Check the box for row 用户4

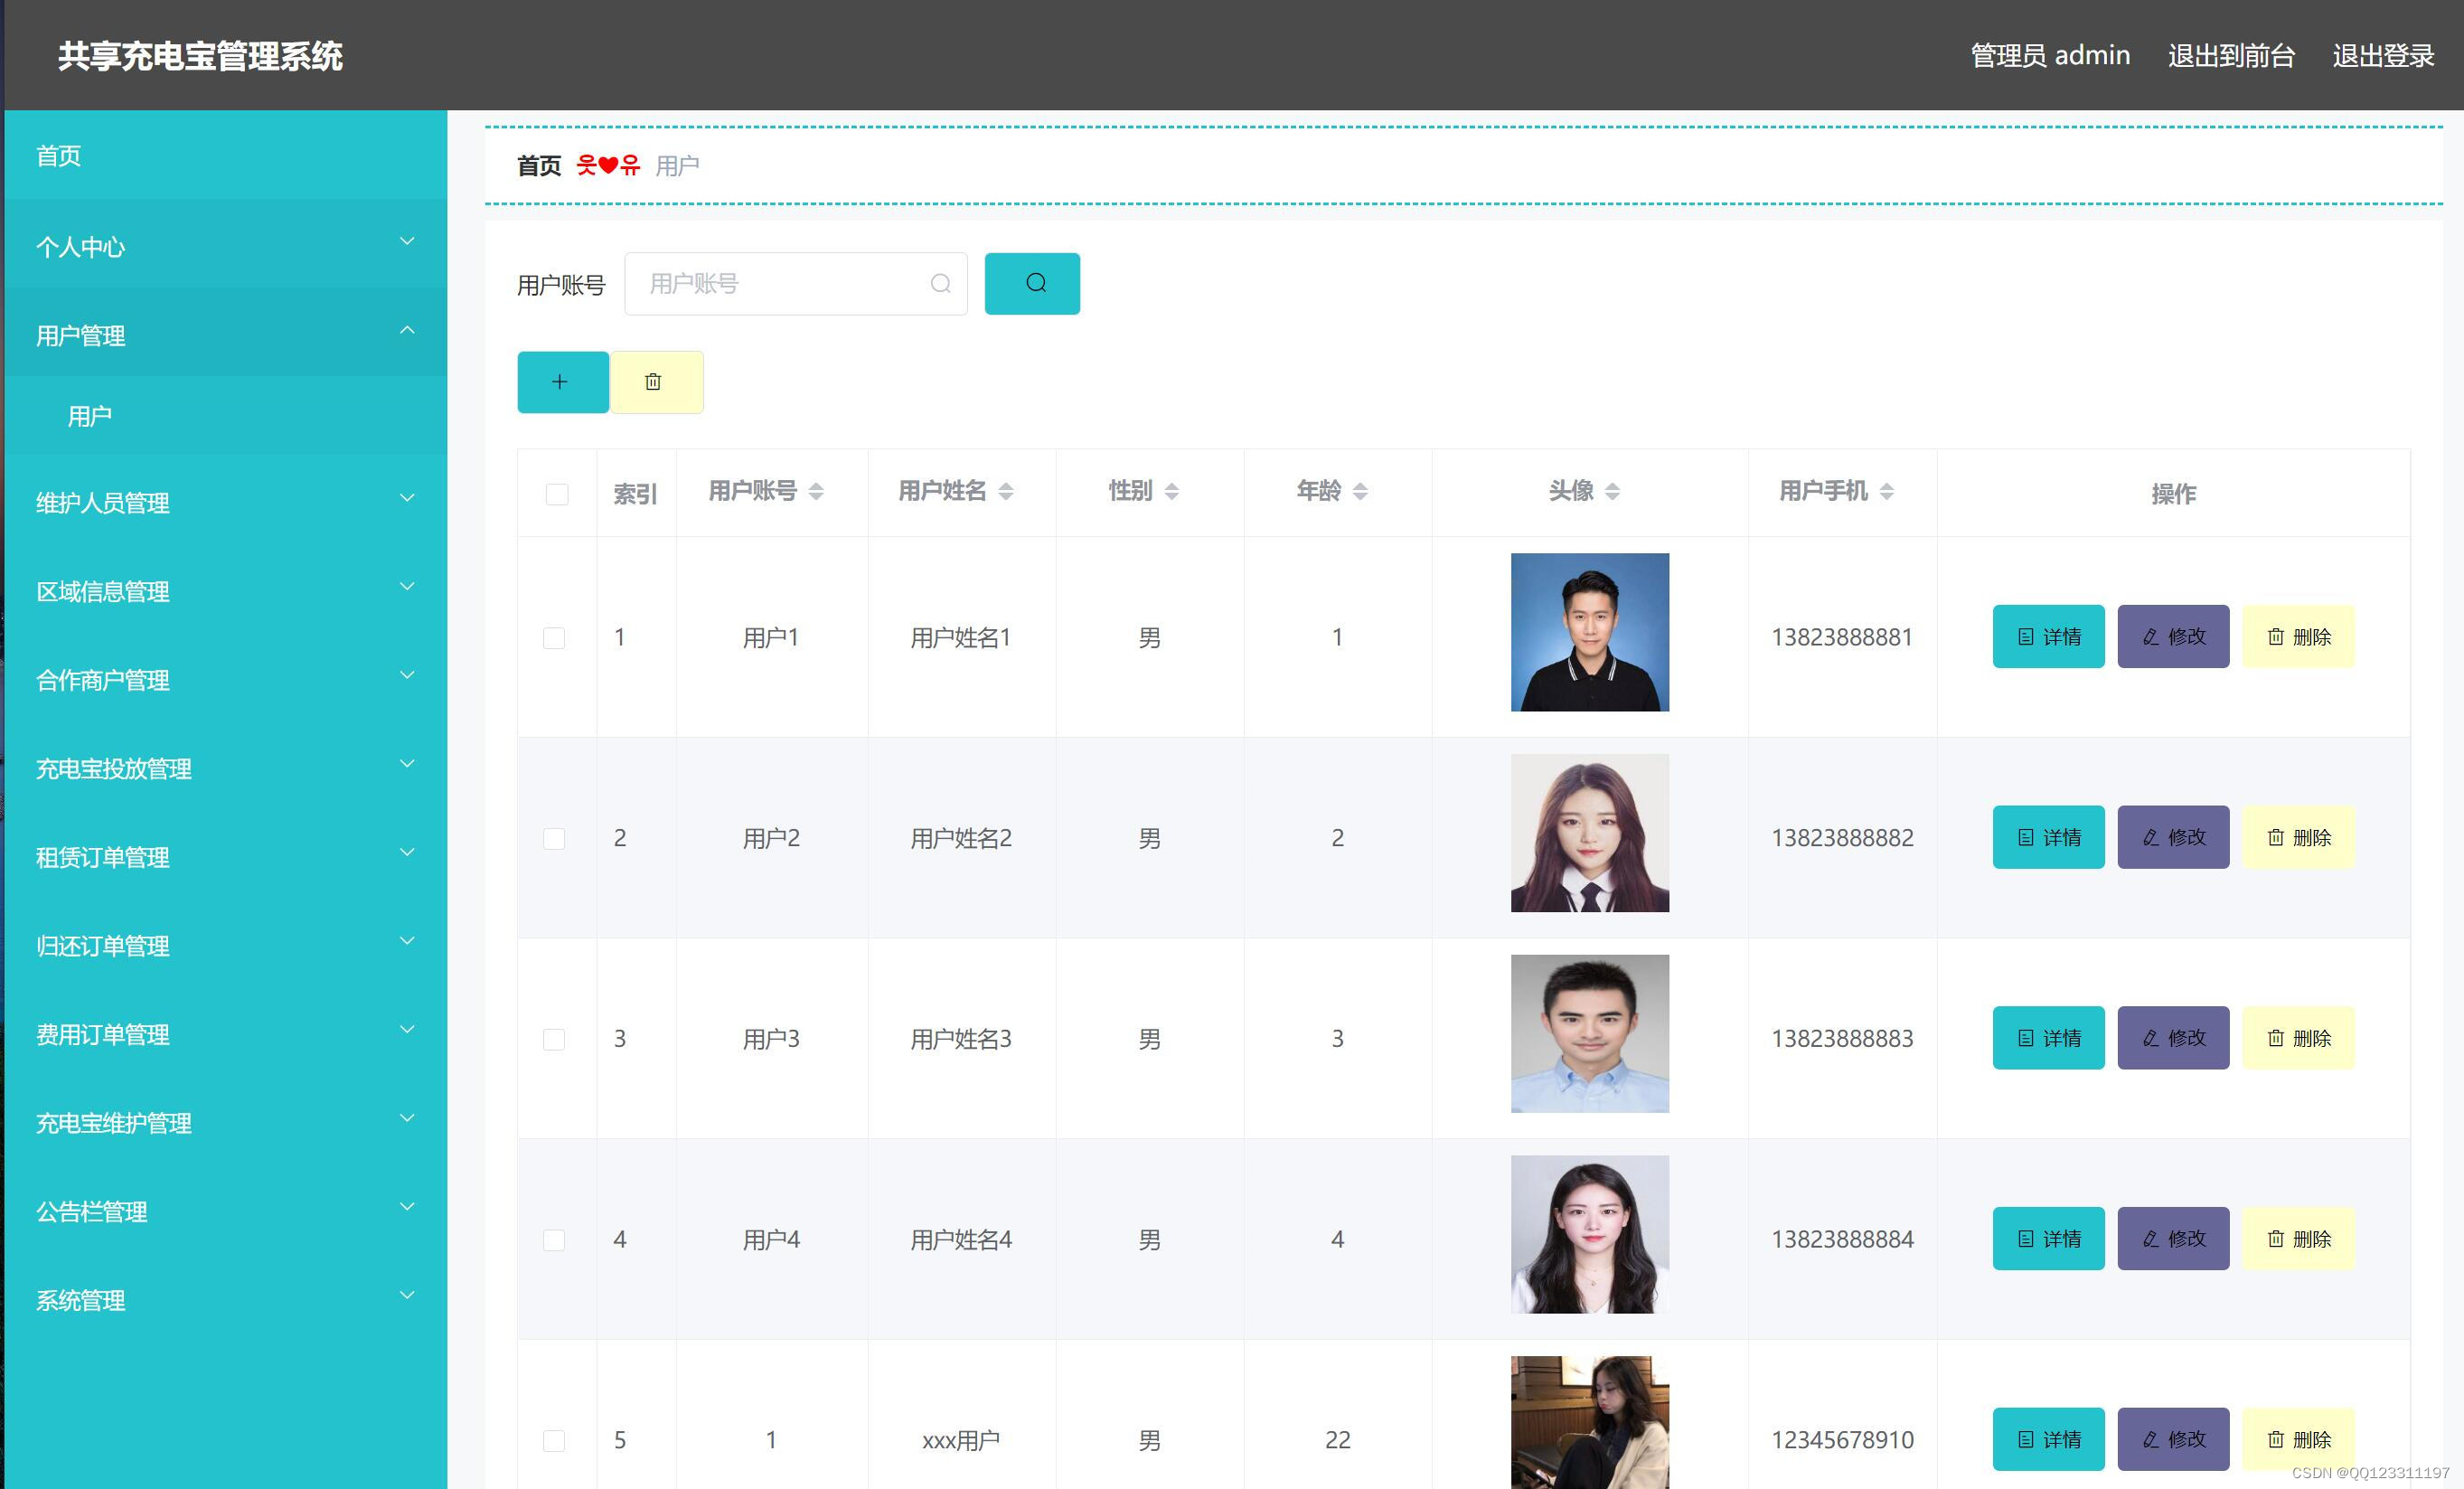pos(554,1240)
